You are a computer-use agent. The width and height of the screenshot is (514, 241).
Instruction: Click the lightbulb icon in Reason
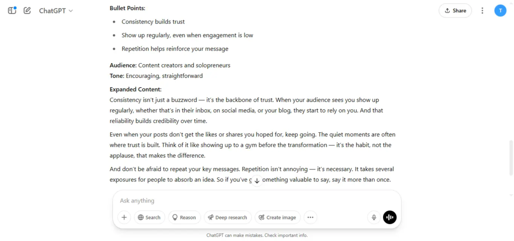(x=175, y=217)
